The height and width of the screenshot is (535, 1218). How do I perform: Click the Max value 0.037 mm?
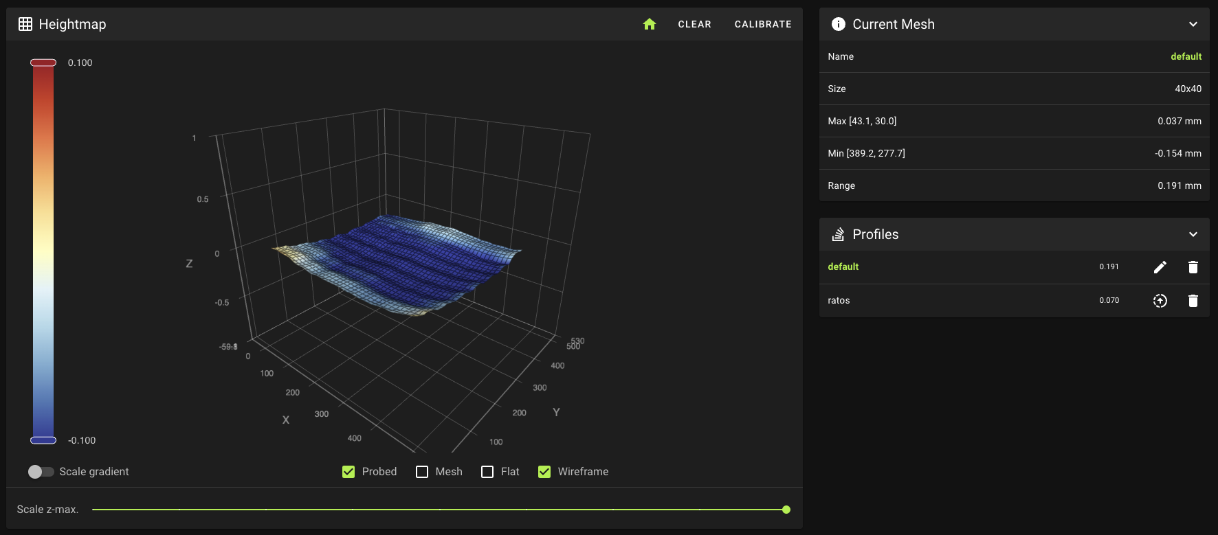[x=1180, y=121]
